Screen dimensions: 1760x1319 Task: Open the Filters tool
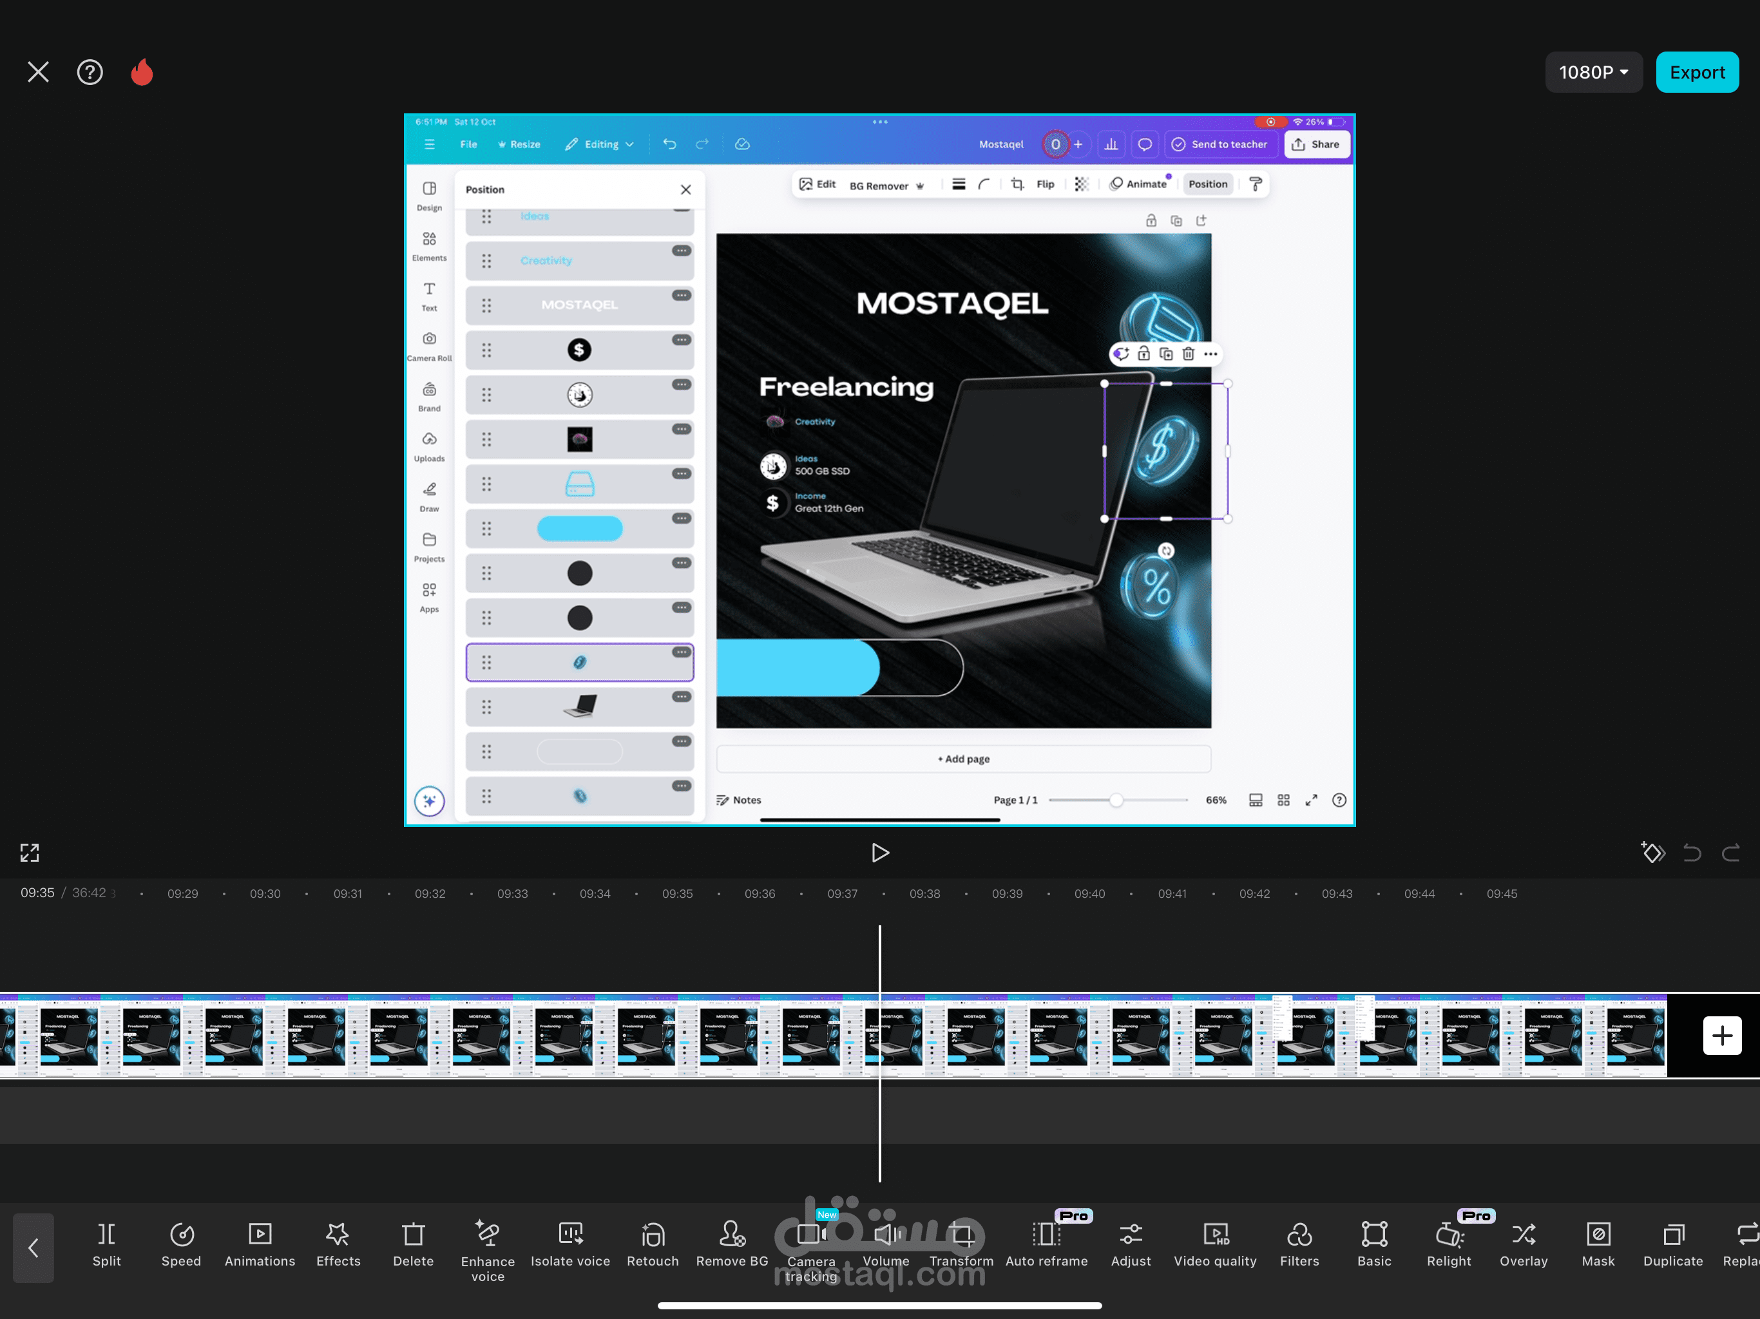pyautogui.click(x=1299, y=1244)
